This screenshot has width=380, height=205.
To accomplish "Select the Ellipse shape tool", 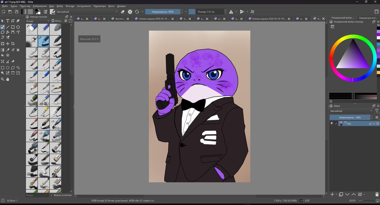I will [18, 27].
